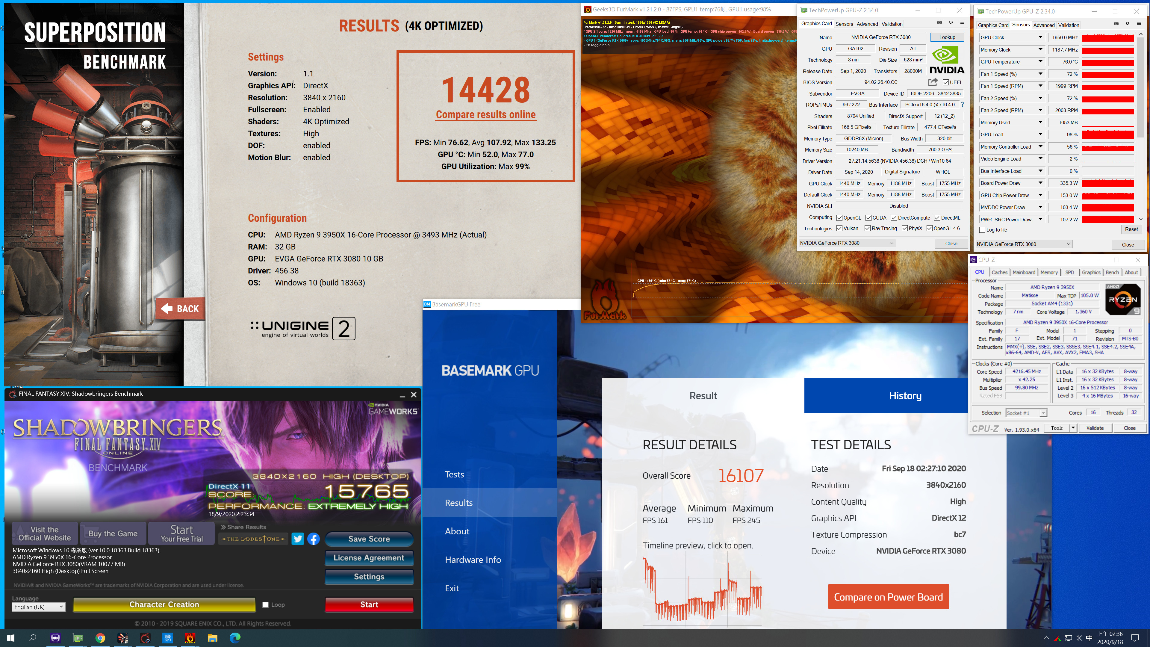Click the refresh icon in GPU-Z Sensors window
The image size is (1150, 647).
1127,24
